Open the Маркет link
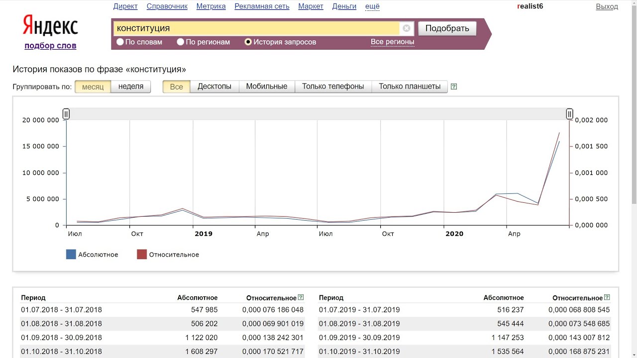Image resolution: width=637 pixels, height=358 pixels. pyautogui.click(x=311, y=6)
